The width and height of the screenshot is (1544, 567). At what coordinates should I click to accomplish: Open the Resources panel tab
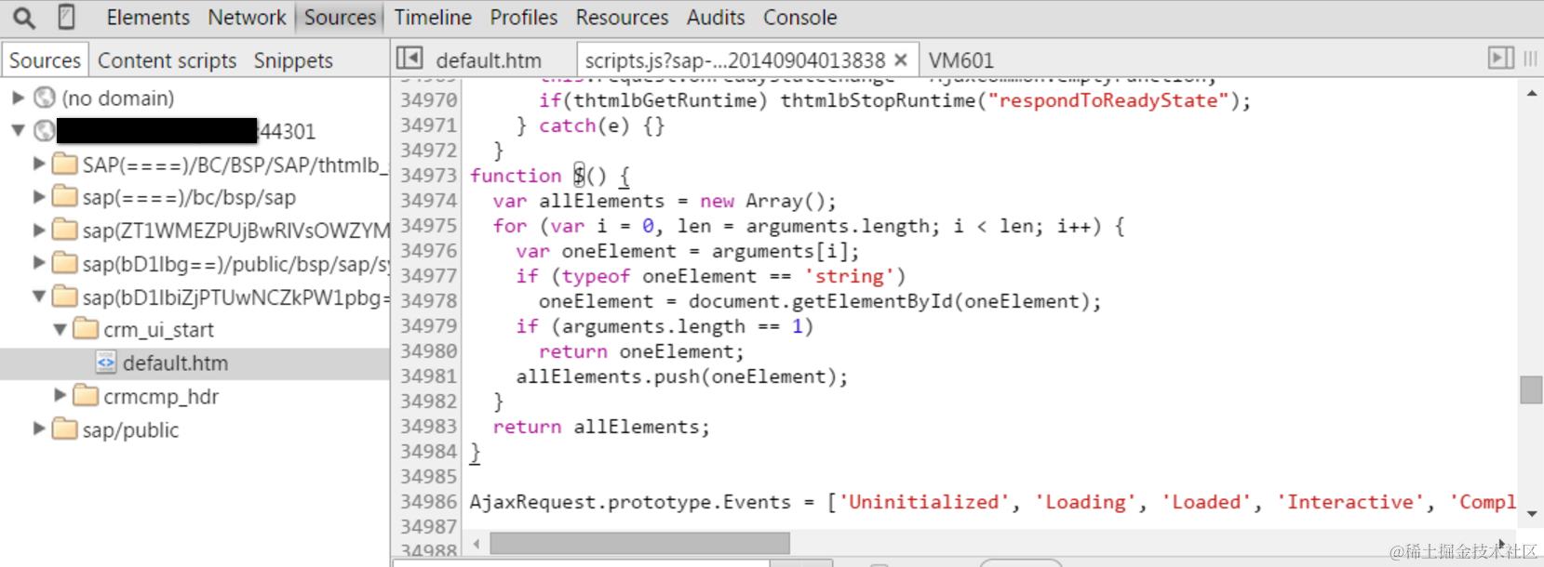[x=622, y=18]
